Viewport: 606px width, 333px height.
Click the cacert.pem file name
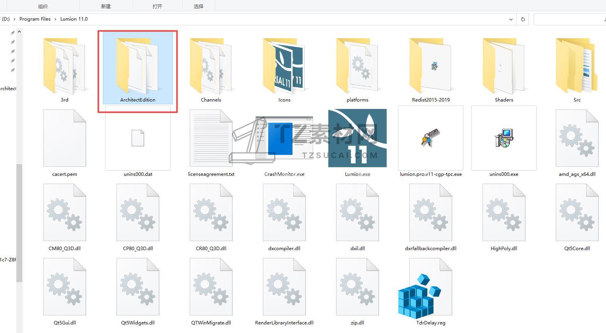[x=65, y=174]
